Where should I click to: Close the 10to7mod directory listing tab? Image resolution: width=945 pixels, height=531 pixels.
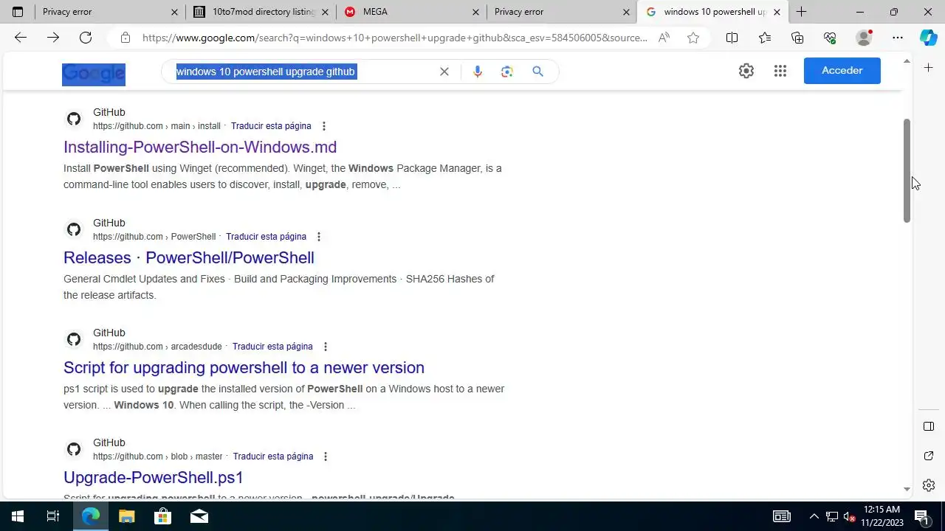pyautogui.click(x=325, y=12)
